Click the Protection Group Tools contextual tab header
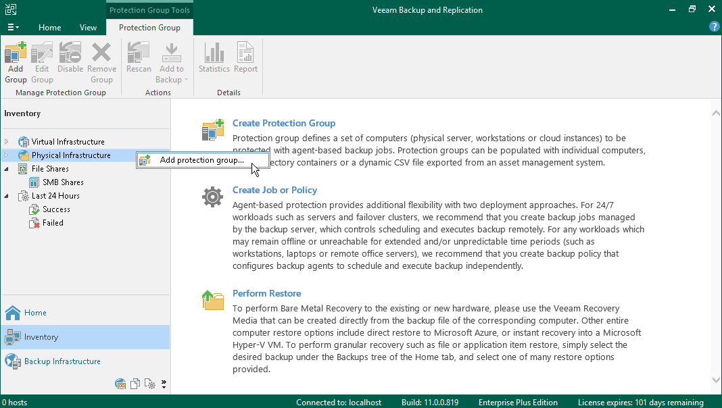 149,10
